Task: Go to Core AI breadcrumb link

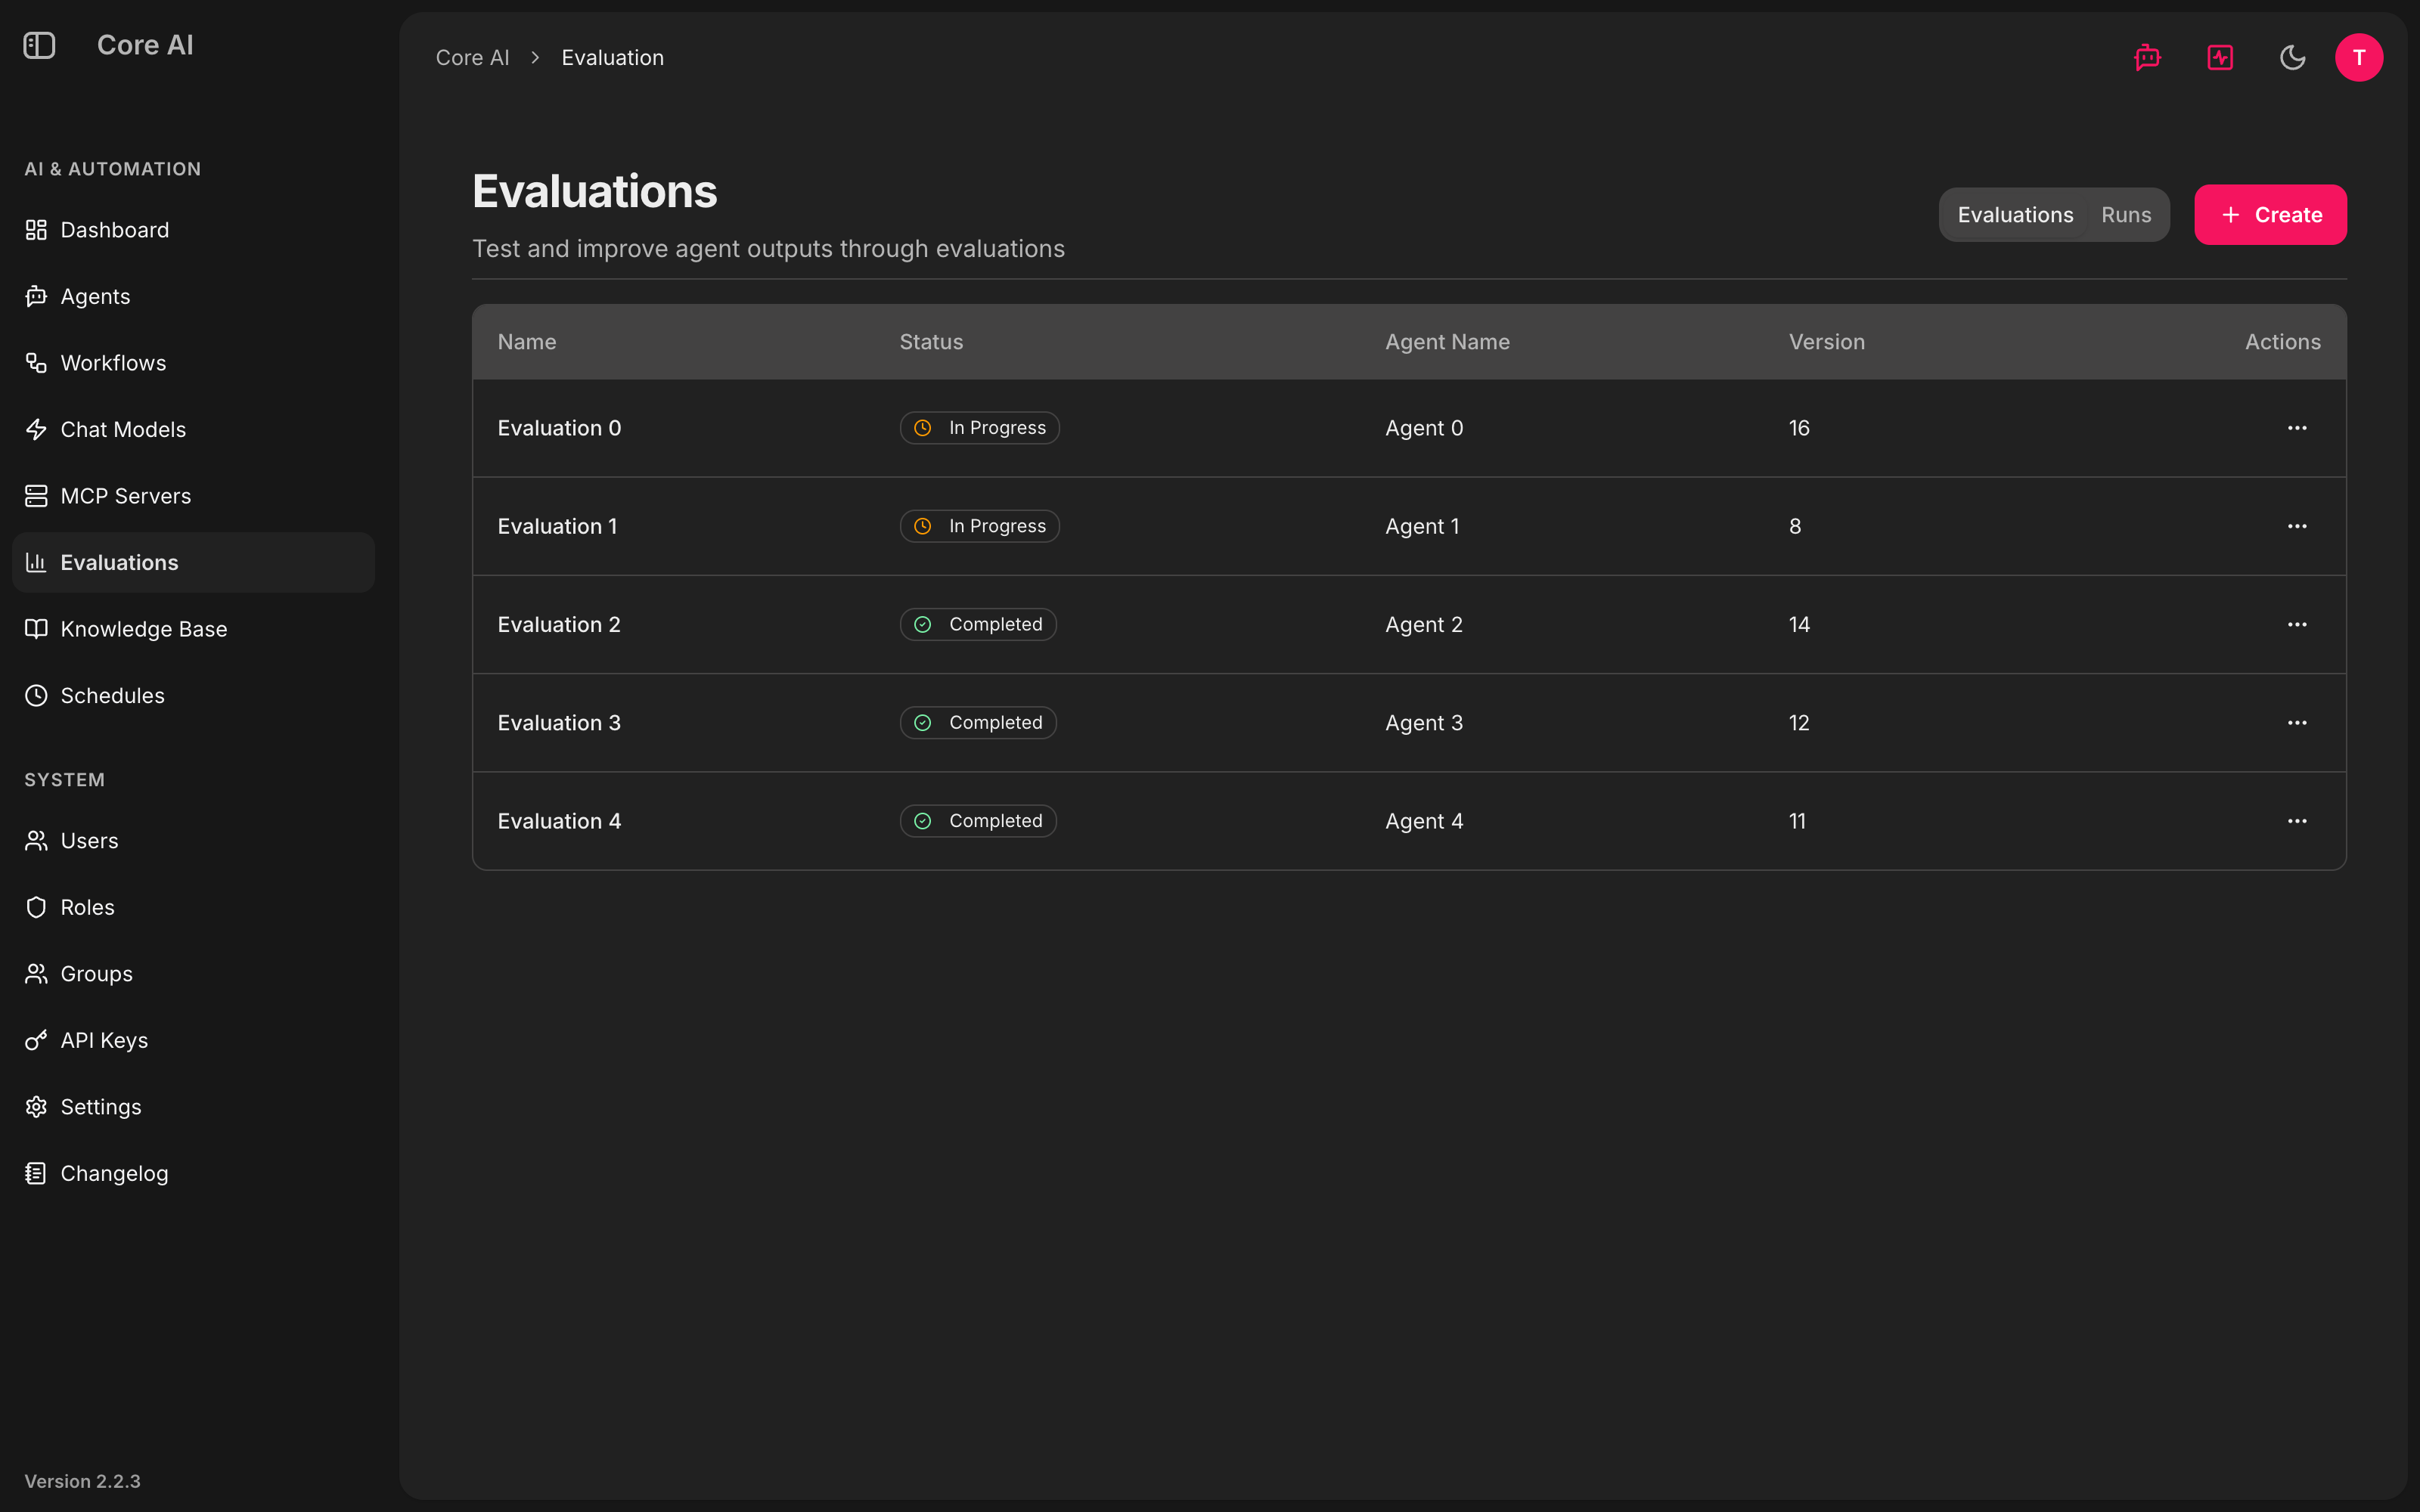Action: point(472,58)
